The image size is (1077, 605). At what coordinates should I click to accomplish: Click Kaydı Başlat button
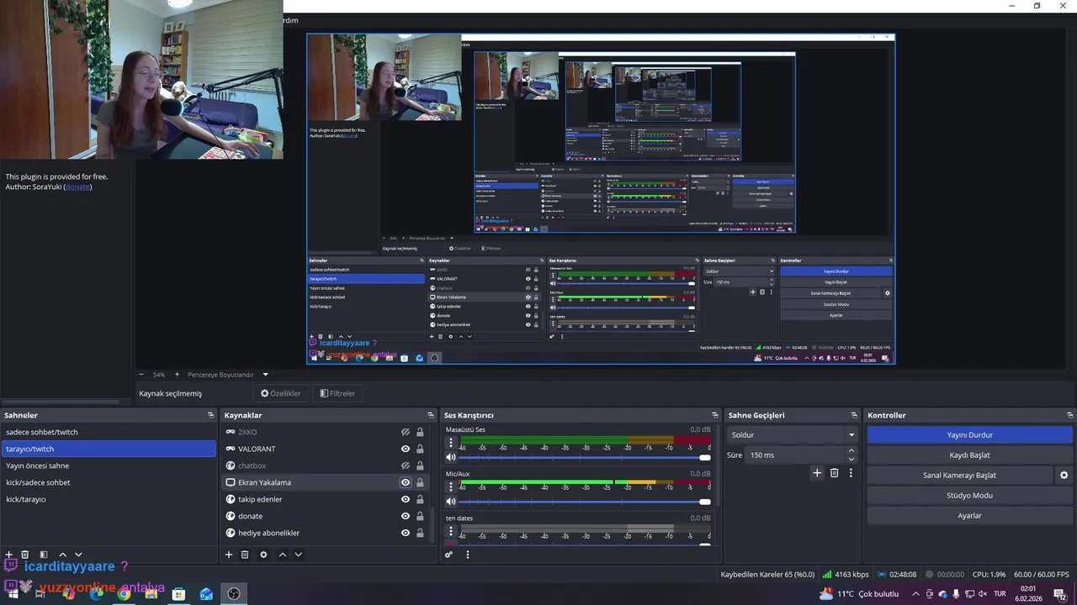coord(969,455)
